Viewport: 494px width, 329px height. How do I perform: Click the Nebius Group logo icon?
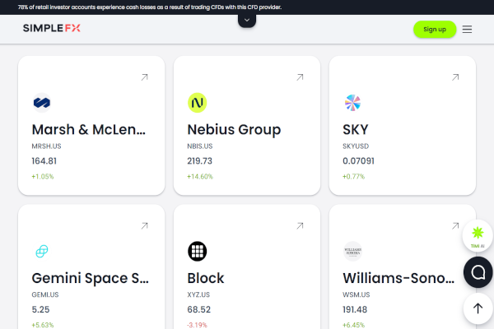tap(198, 103)
